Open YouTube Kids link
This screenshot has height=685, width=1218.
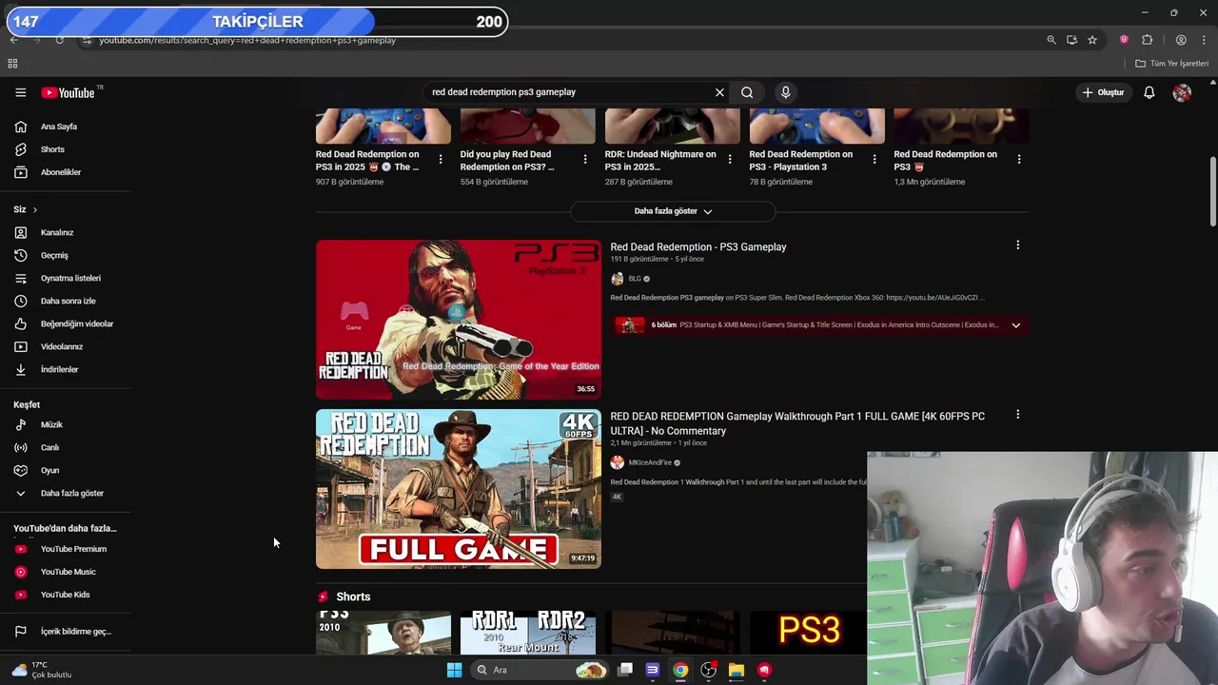[x=66, y=595]
